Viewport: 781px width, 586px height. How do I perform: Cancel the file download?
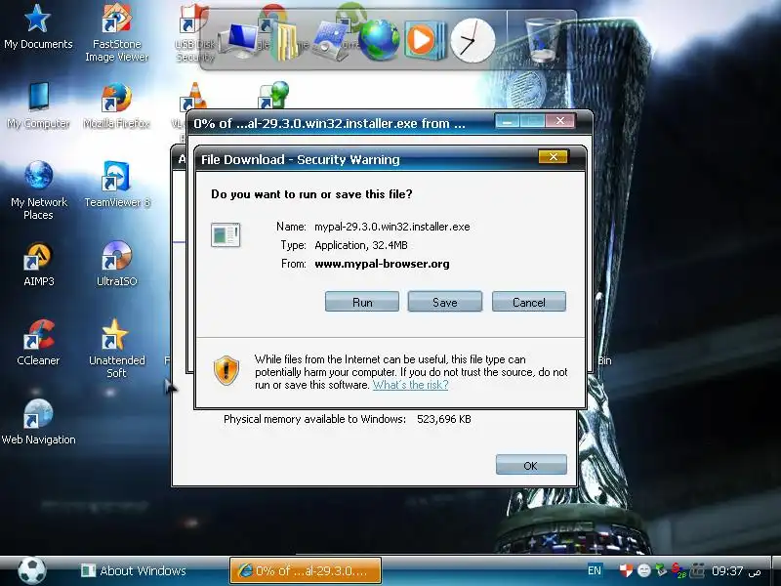pos(529,302)
